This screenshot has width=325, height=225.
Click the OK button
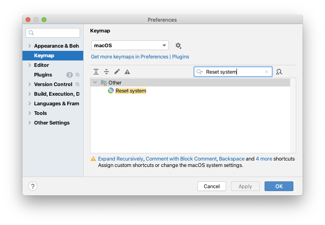pyautogui.click(x=279, y=186)
